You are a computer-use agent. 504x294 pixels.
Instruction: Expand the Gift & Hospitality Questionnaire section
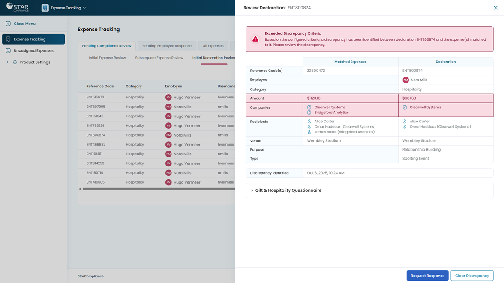[x=252, y=190]
